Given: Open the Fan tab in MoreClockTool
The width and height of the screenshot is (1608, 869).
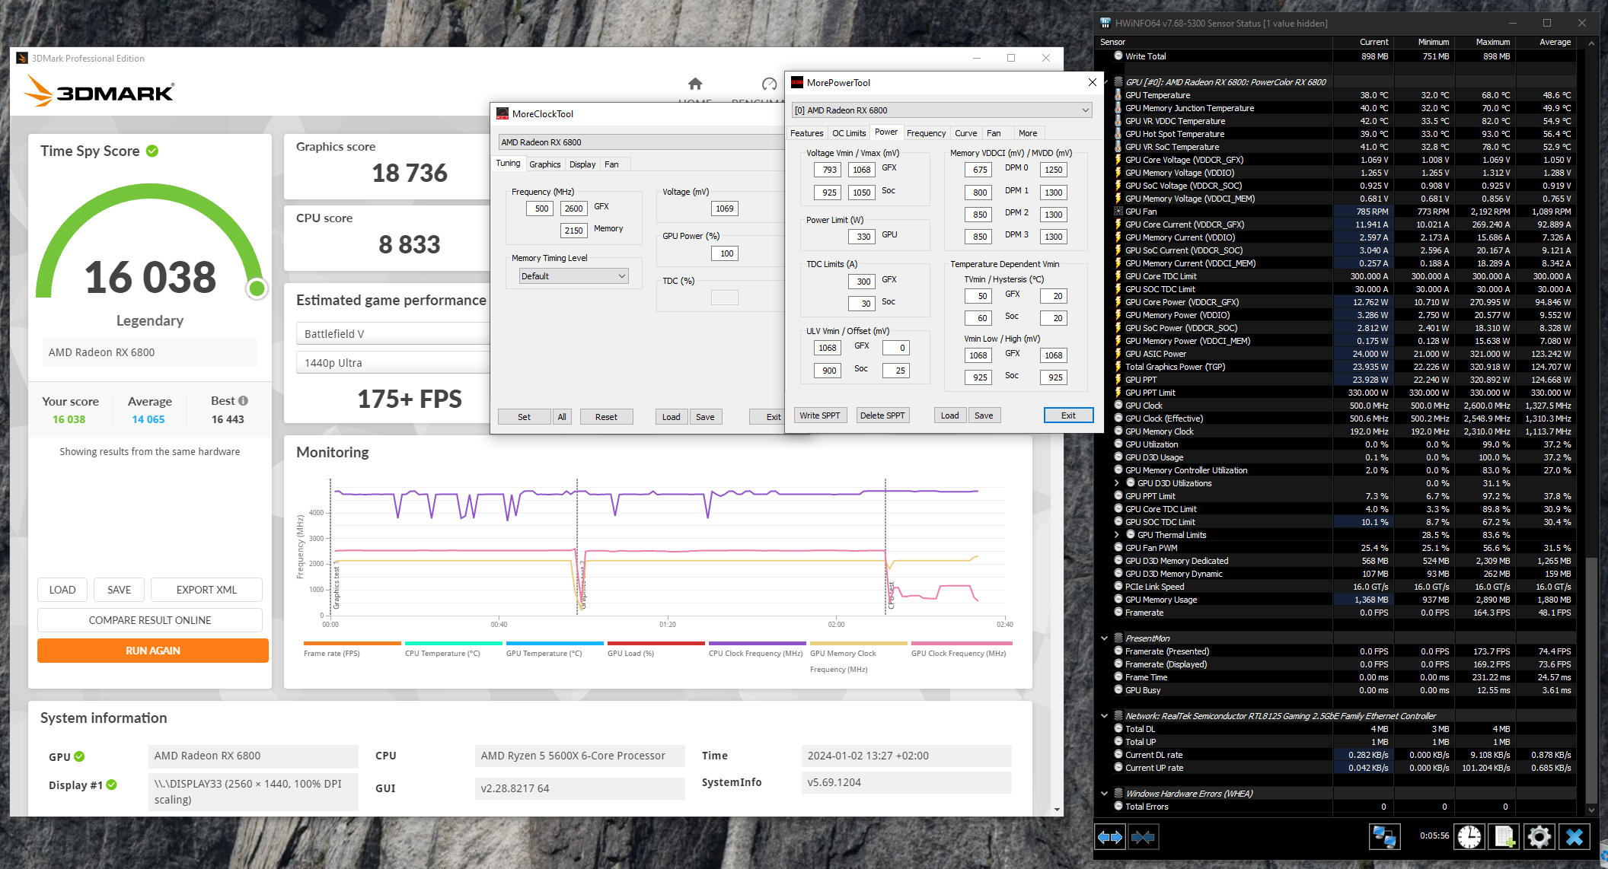Looking at the screenshot, I should tap(611, 164).
